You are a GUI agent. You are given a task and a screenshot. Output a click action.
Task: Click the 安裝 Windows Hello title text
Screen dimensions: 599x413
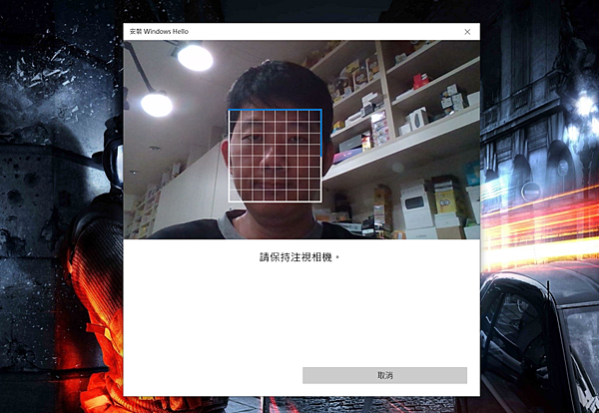(159, 32)
